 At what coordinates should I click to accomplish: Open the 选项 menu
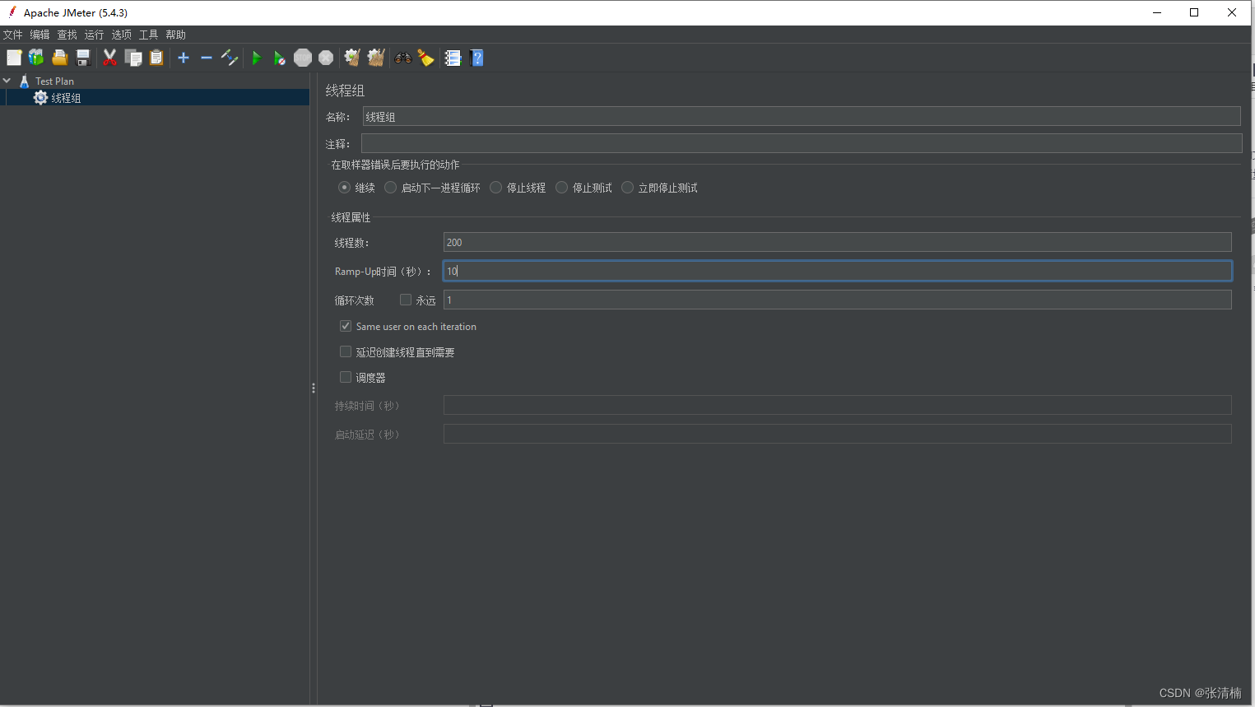[121, 35]
